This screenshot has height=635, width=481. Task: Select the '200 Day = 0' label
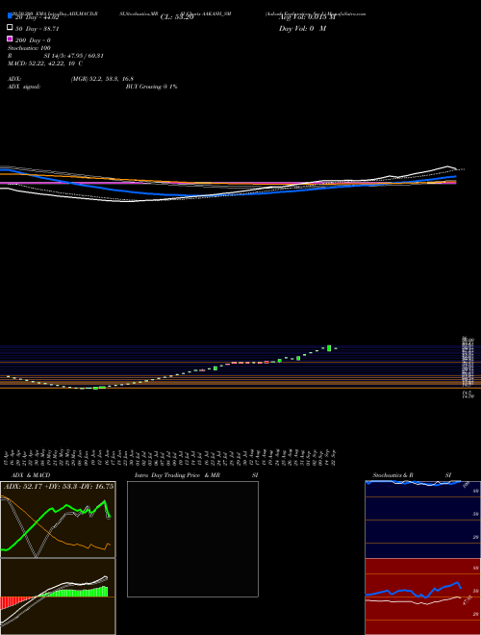tap(34, 40)
